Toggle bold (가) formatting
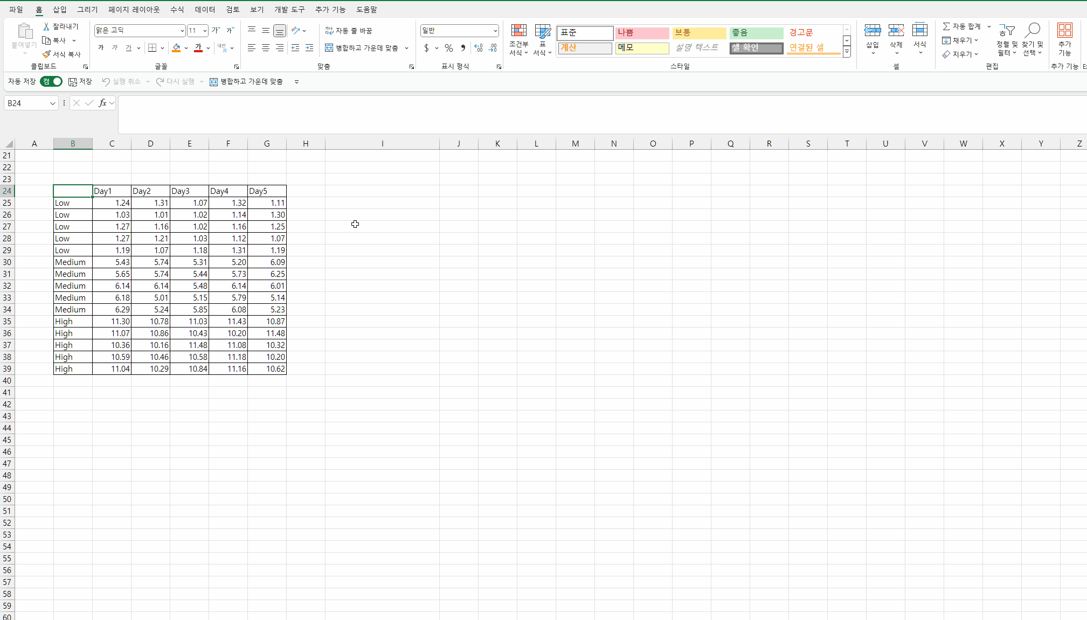The image size is (1087, 620). point(101,48)
